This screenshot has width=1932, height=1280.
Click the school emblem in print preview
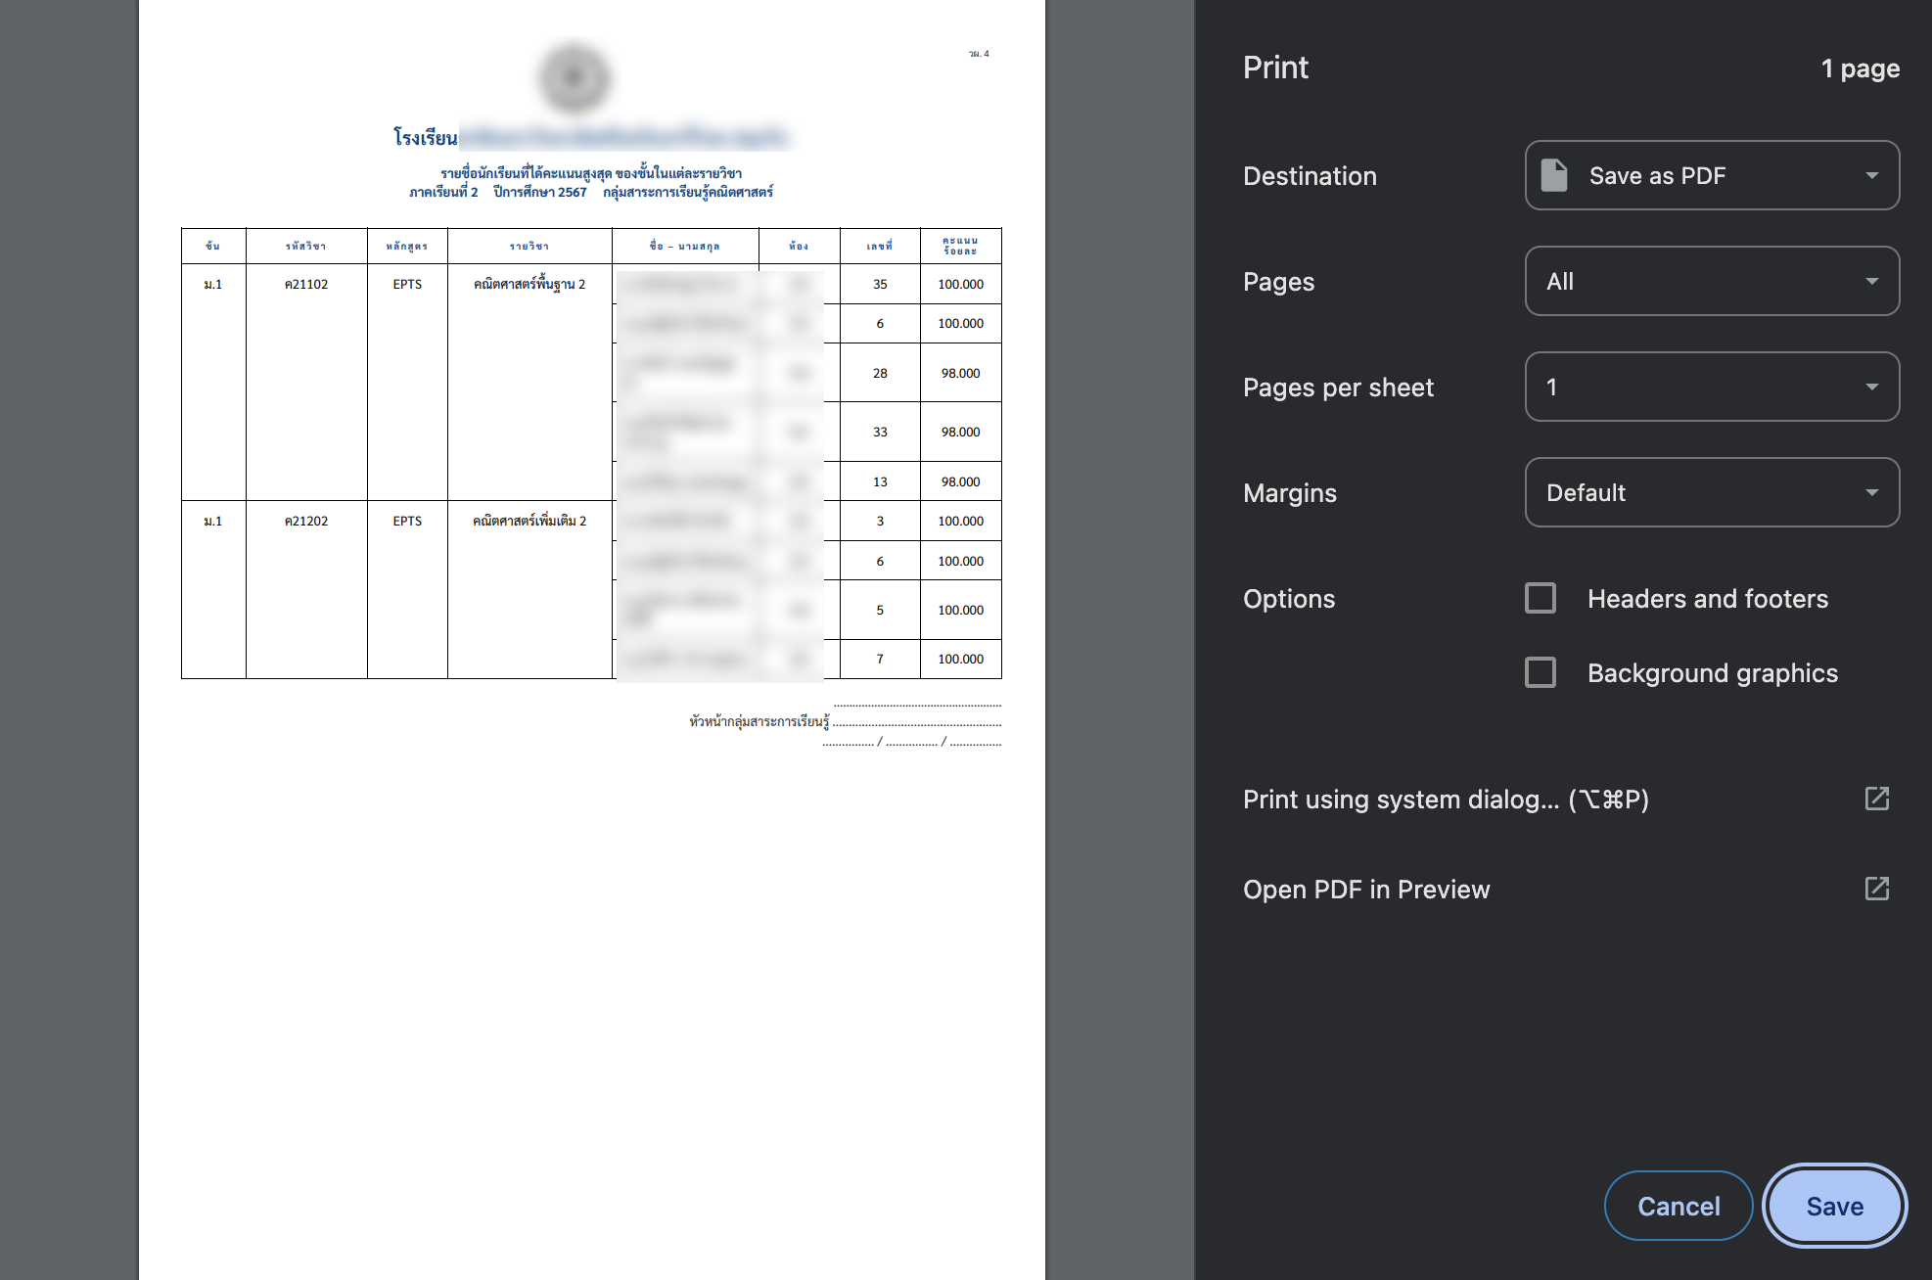click(575, 77)
